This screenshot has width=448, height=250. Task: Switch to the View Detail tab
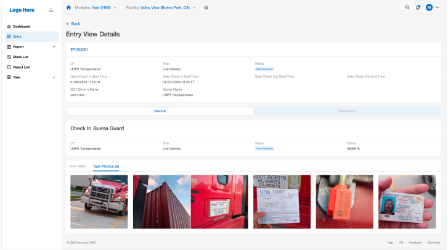click(x=78, y=166)
